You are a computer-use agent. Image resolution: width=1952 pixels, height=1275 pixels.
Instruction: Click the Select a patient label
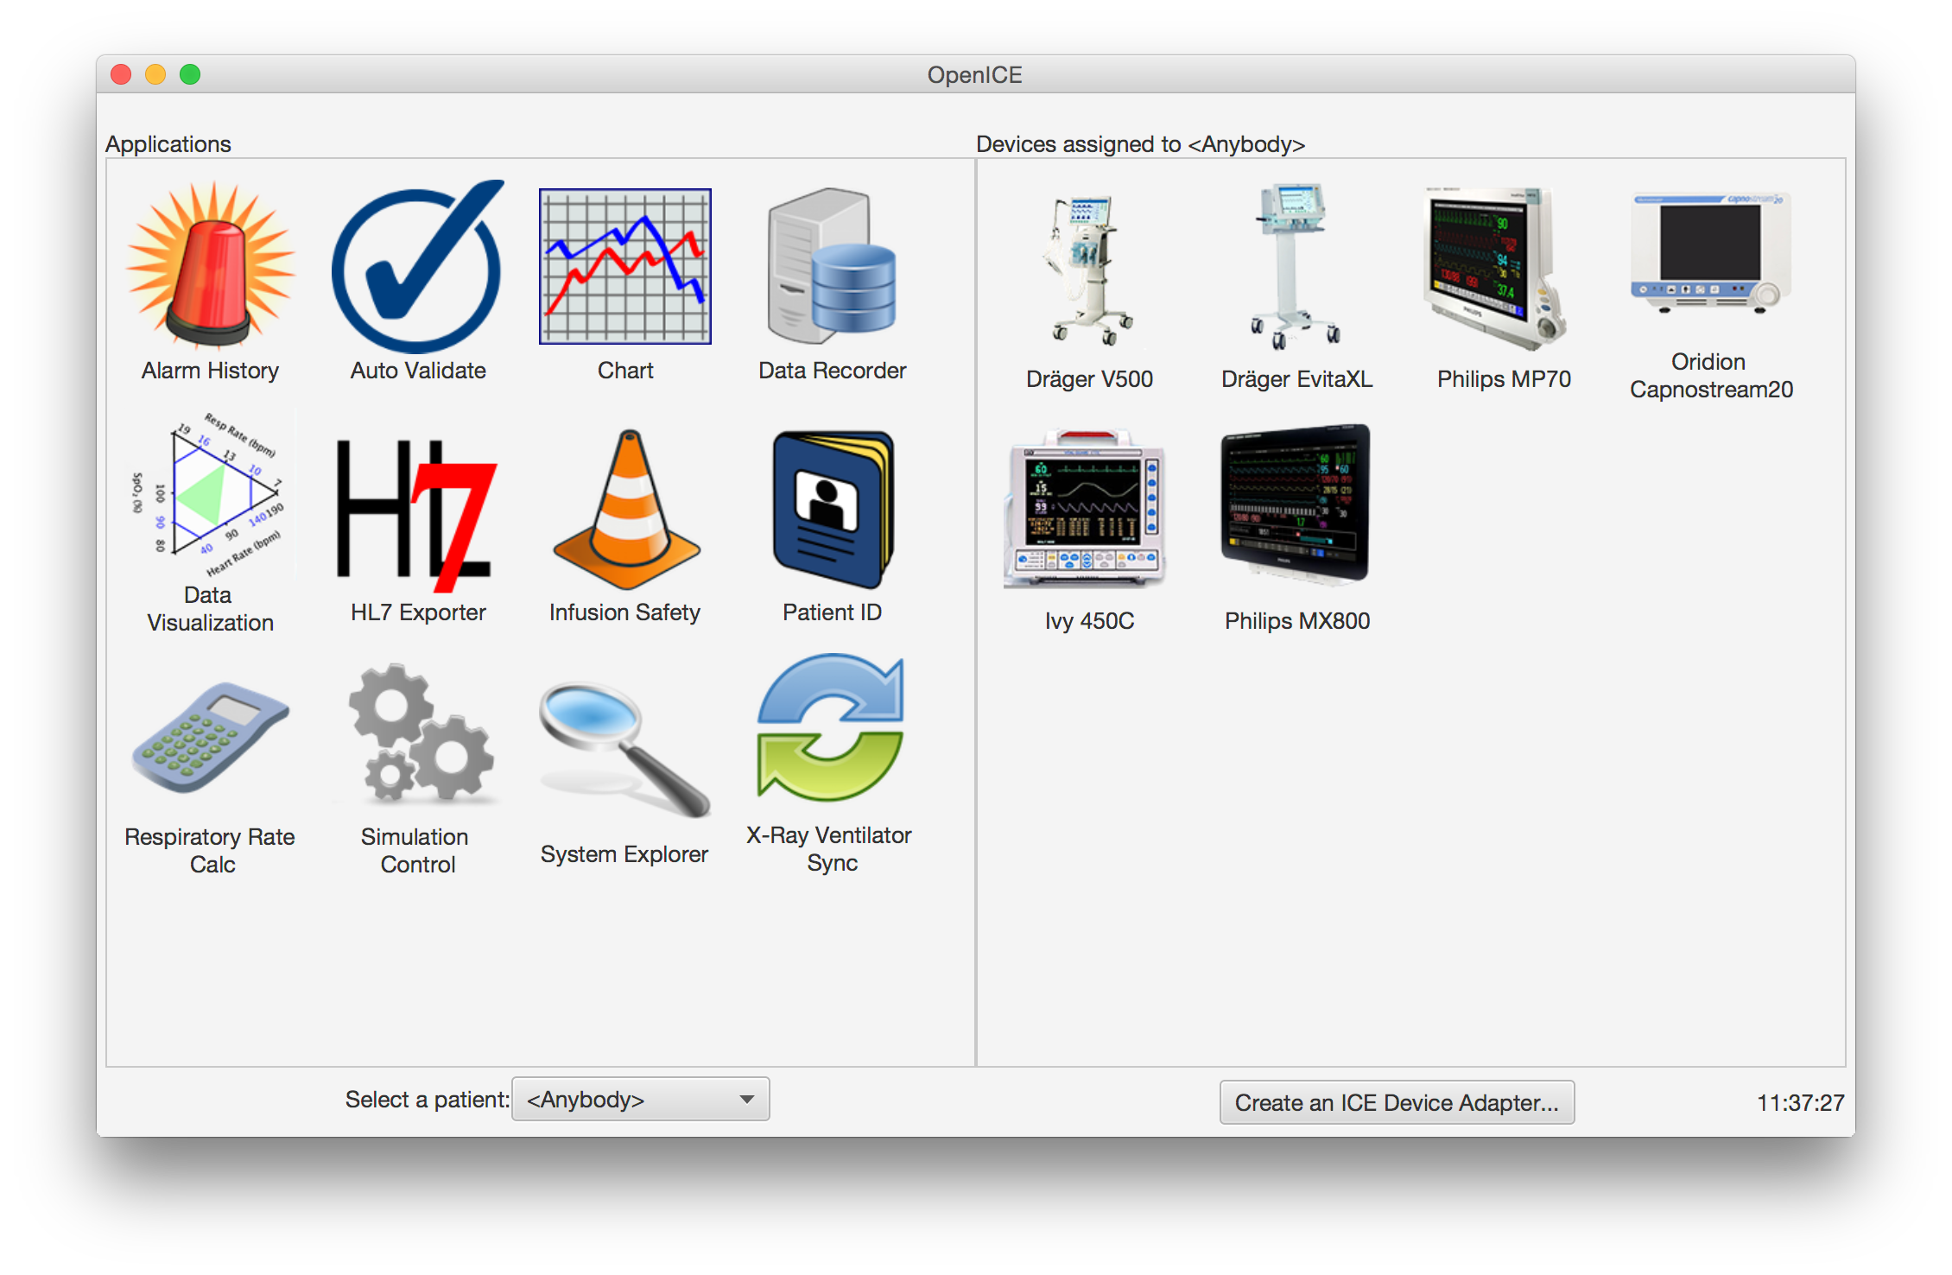pyautogui.click(x=427, y=1100)
